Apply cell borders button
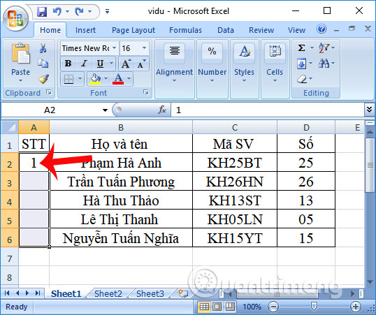The height and width of the screenshot is (315, 376). 68,79
